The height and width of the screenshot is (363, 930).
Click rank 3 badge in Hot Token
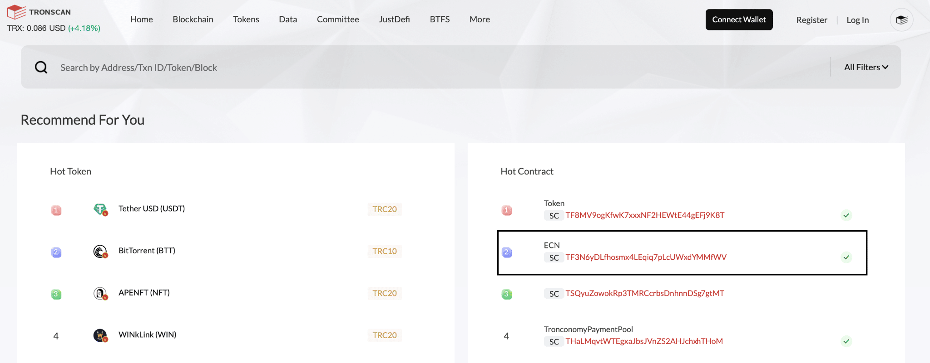point(56,294)
